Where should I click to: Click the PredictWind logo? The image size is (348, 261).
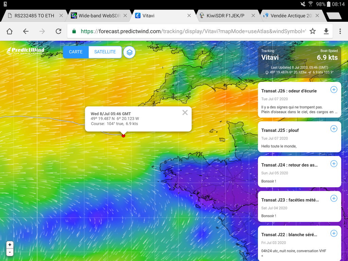pyautogui.click(x=25, y=51)
